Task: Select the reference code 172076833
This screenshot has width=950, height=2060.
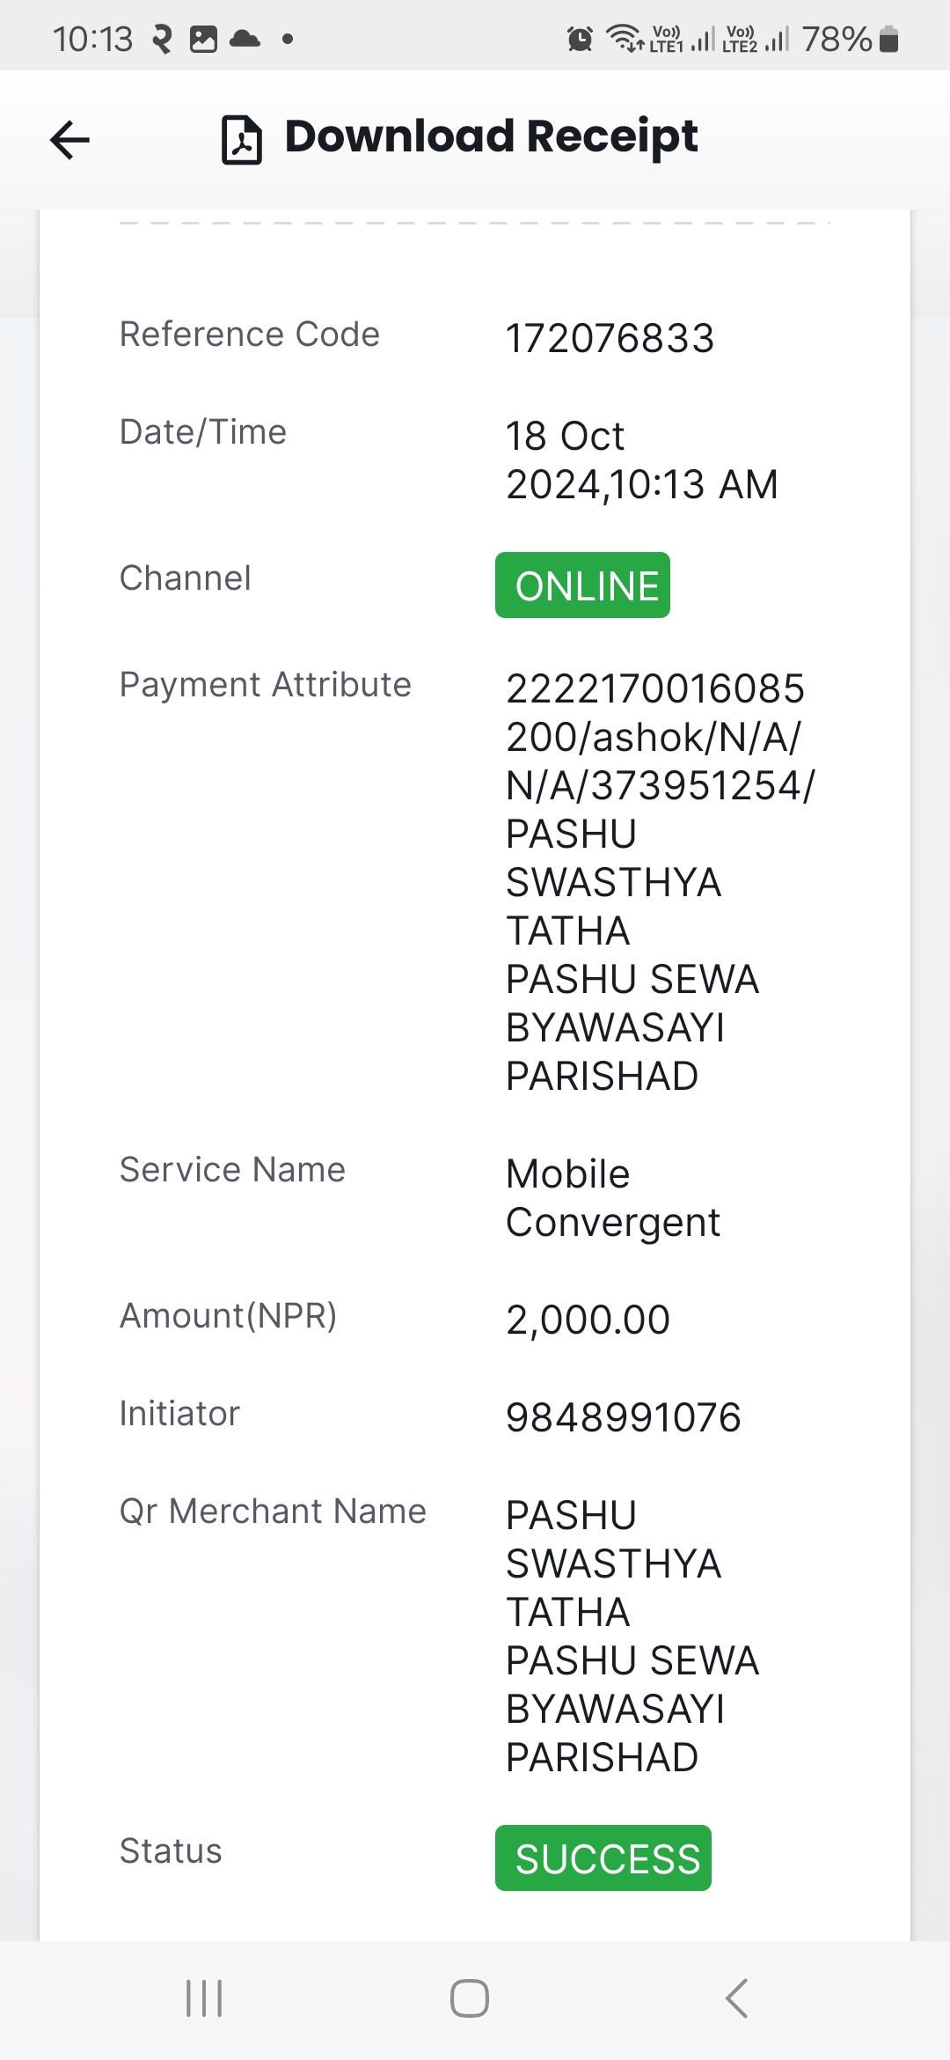Action: click(x=610, y=339)
